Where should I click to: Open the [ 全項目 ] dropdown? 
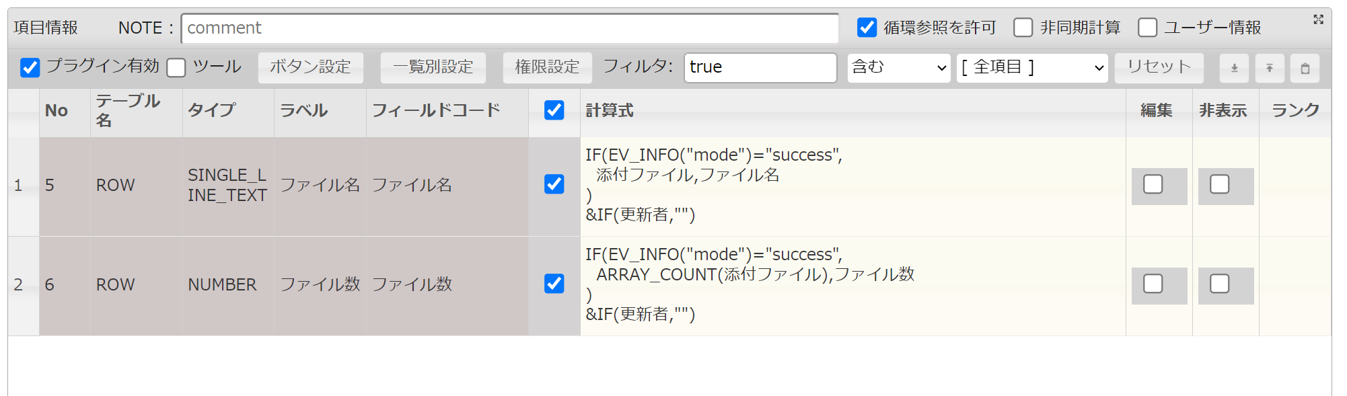coord(1032,68)
